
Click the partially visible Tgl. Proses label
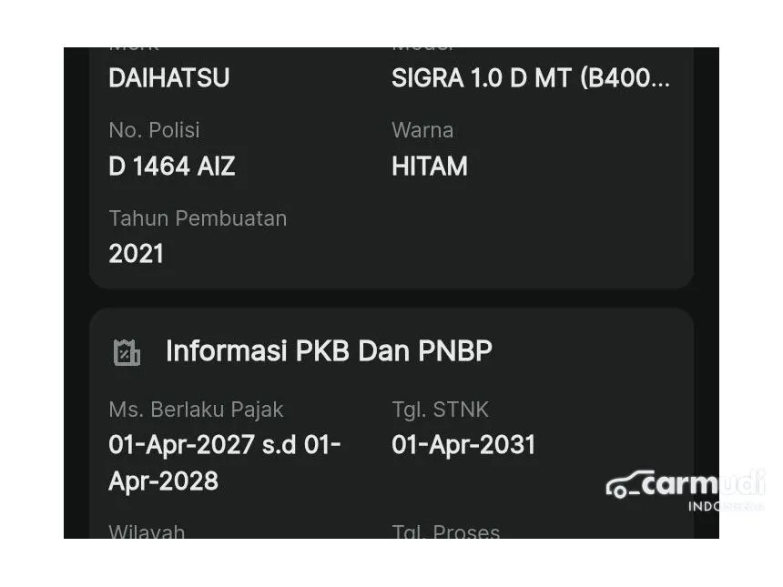445,531
